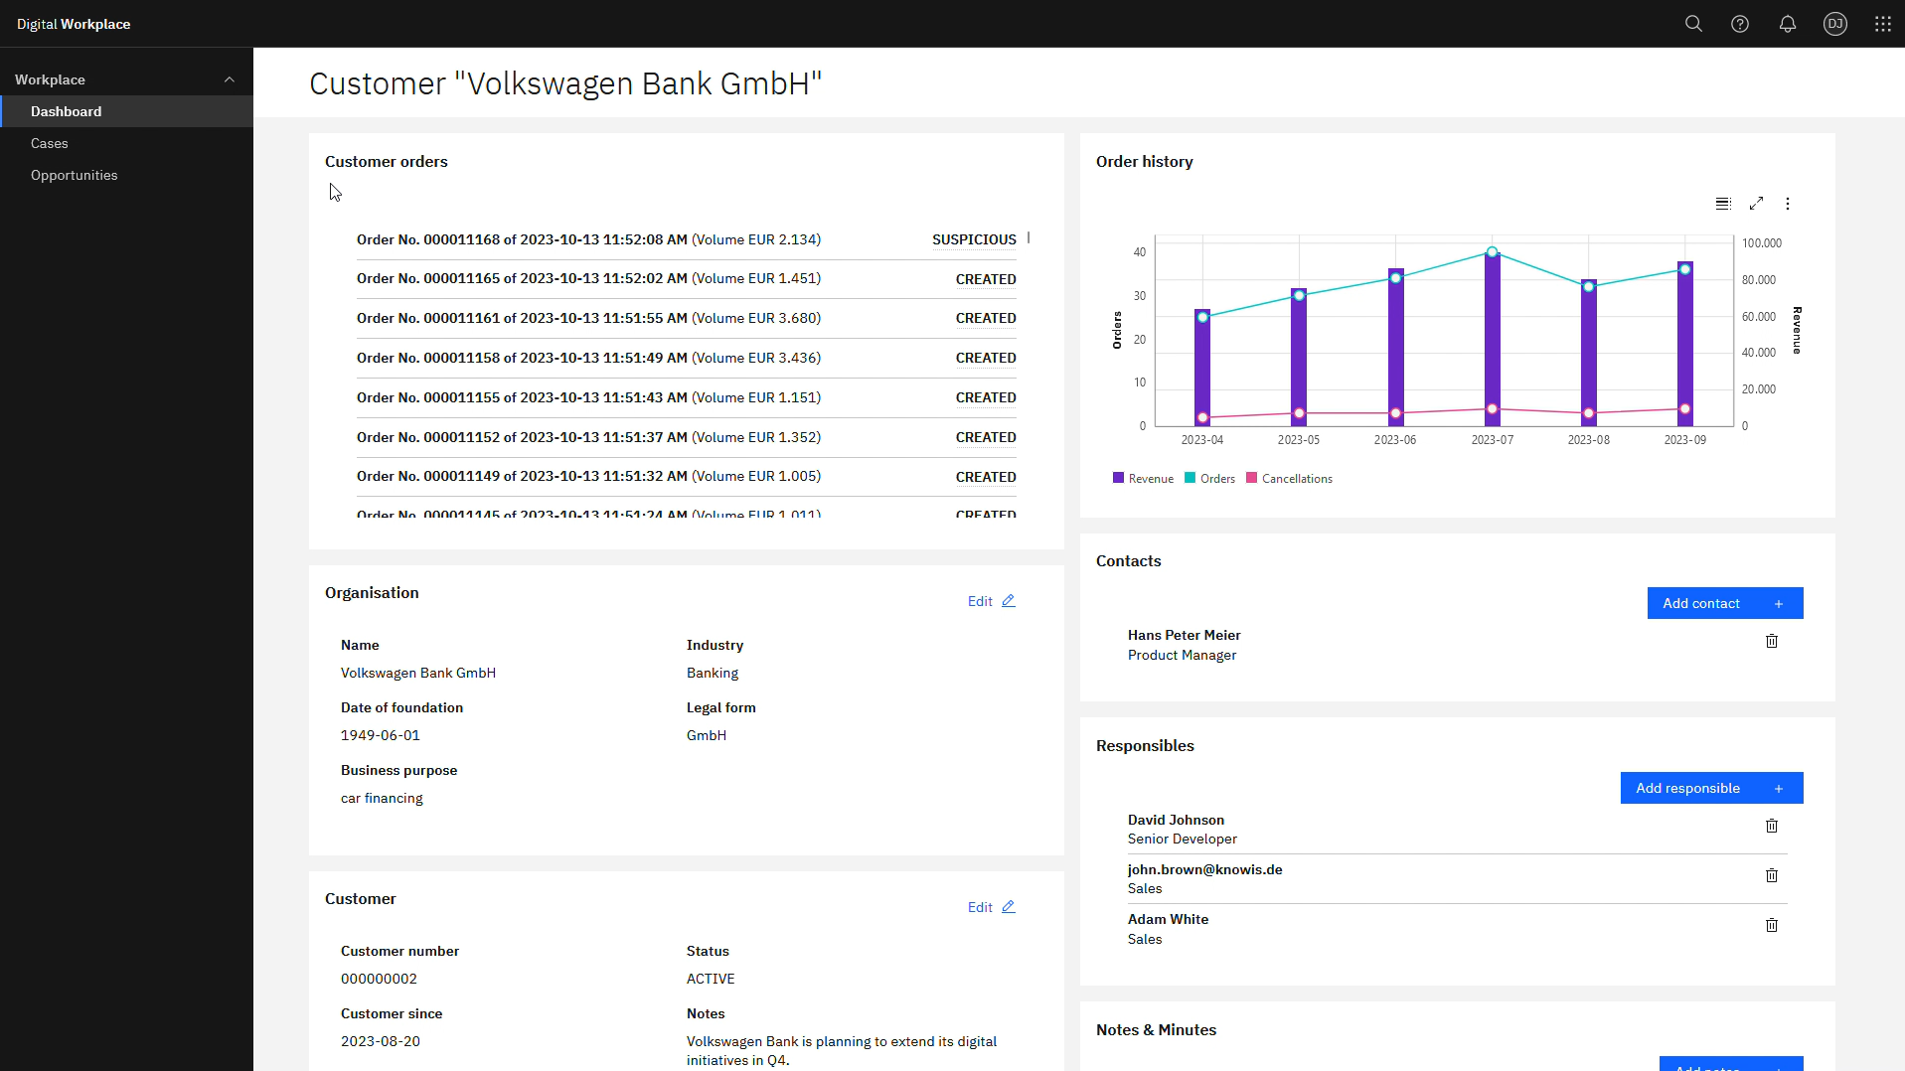The width and height of the screenshot is (1905, 1071).
Task: Go to Cases in sidebar
Action: pyautogui.click(x=50, y=143)
